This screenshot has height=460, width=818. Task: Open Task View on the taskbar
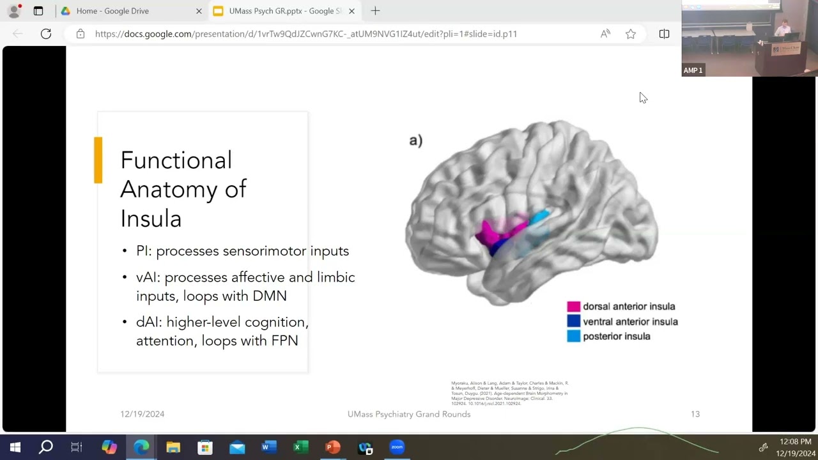click(77, 447)
